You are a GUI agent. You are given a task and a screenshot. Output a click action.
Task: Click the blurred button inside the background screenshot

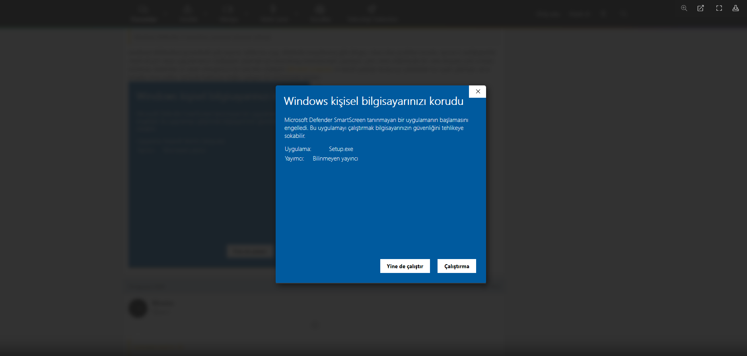pos(249,251)
